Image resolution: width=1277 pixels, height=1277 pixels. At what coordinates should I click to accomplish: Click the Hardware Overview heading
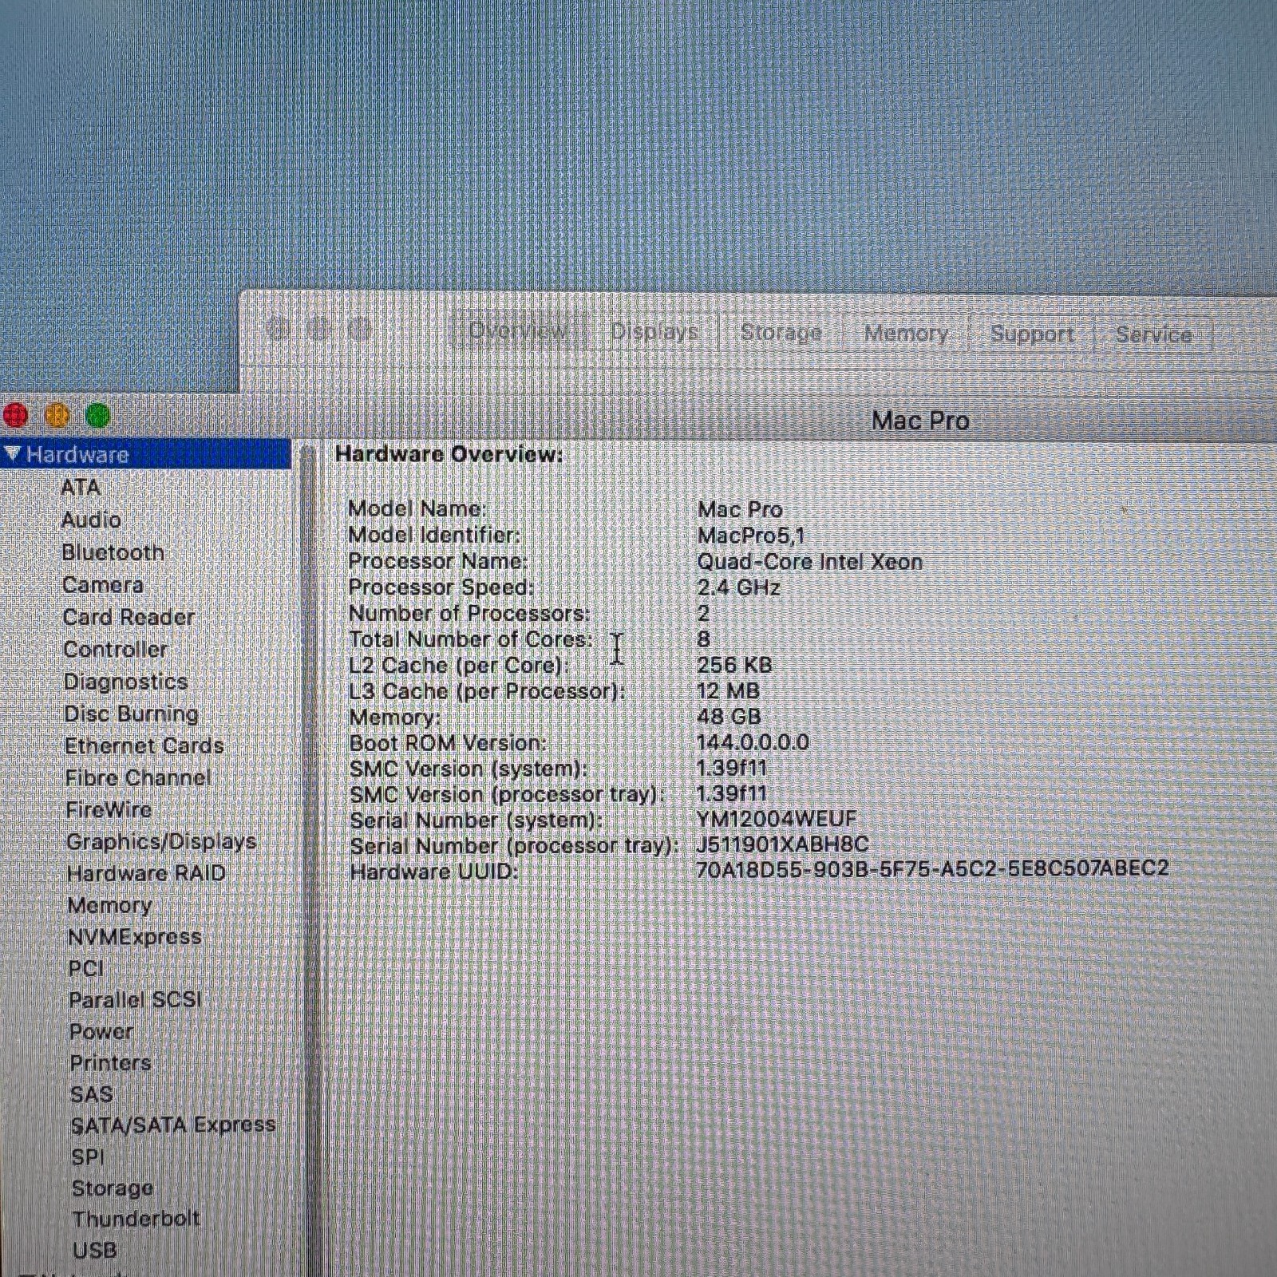coord(449,454)
